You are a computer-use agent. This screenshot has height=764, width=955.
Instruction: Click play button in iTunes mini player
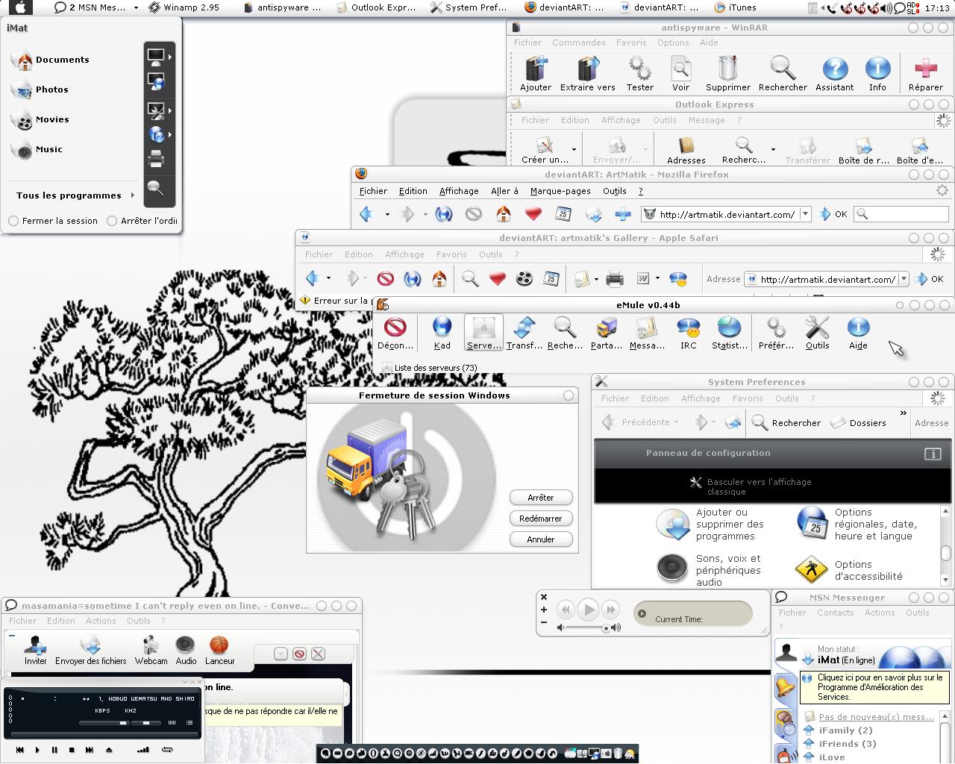tap(588, 610)
